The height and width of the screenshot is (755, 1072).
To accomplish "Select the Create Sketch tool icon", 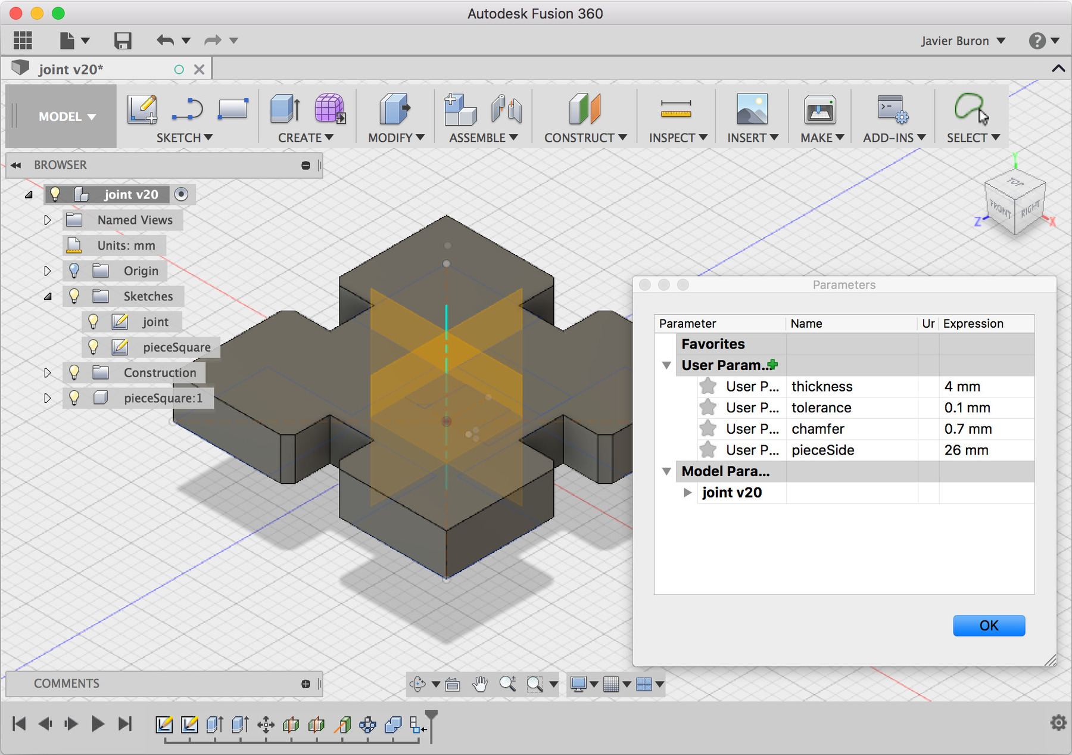I will [x=142, y=109].
